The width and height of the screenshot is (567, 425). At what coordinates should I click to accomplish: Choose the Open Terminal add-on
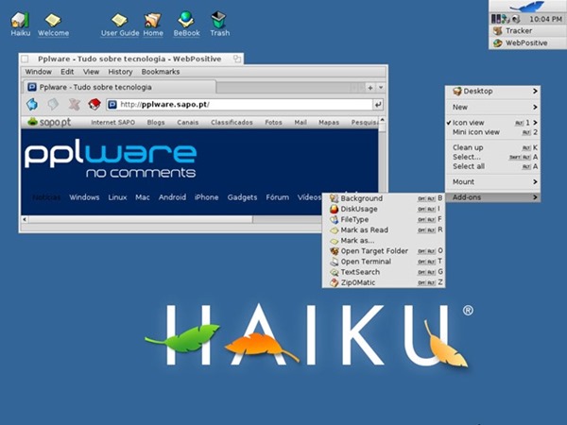384,262
